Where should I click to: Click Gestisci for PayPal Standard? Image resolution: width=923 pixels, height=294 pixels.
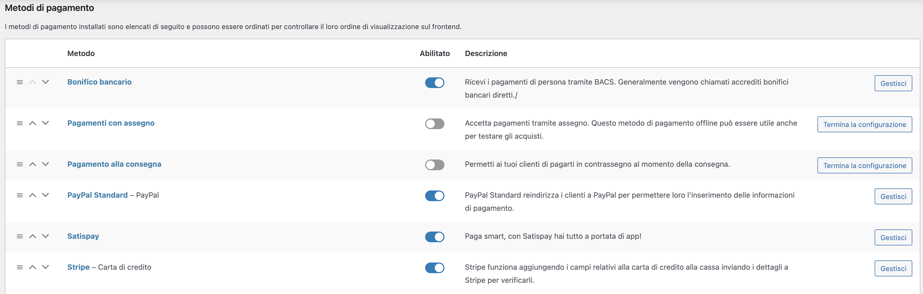(893, 196)
